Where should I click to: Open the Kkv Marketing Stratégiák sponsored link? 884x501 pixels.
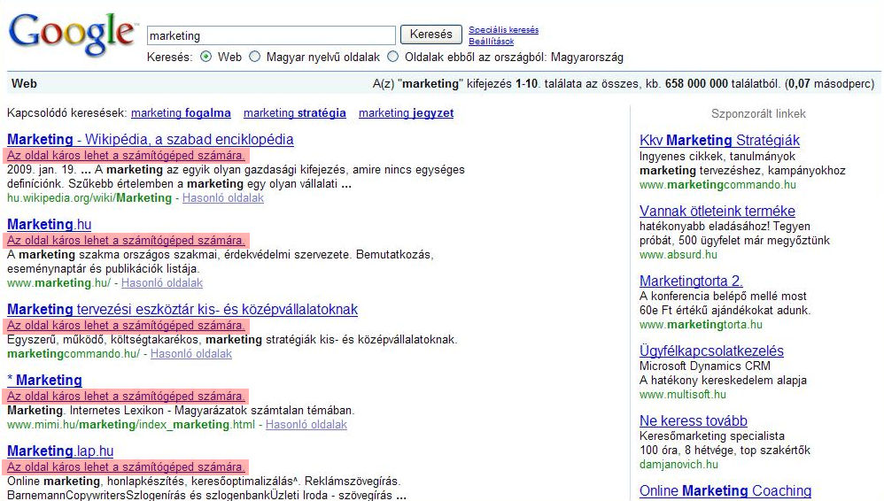[719, 141]
